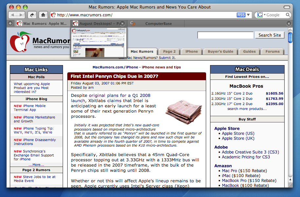Open iPhone Disassembly Instructions link

click(35, 142)
